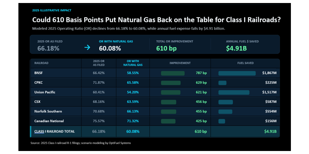
Task: Click the BNSF fuel saved blue bar
Action: pos(237,73)
